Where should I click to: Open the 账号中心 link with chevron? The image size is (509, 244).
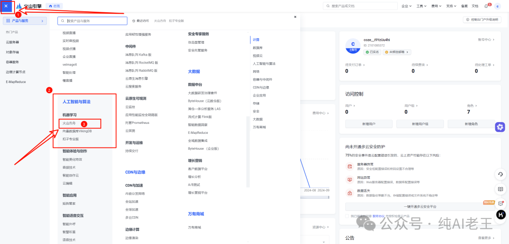(x=486, y=40)
